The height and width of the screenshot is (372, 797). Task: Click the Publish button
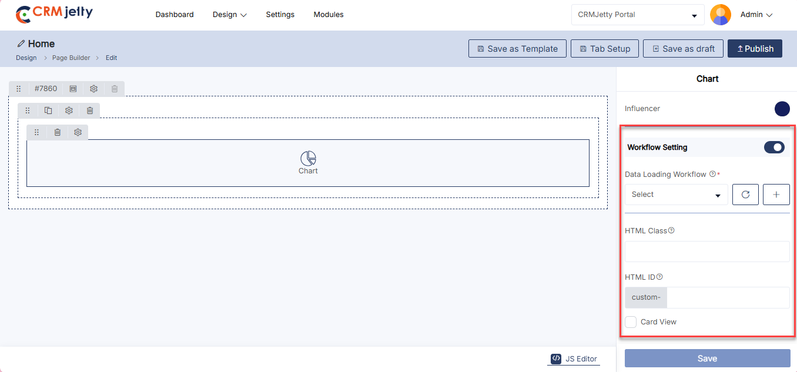755,49
